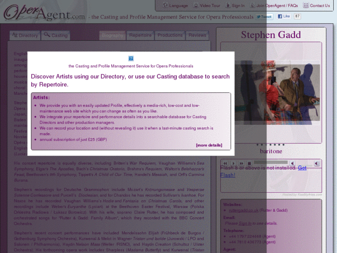
Task: Click the monitor icon beside Video Tour
Action: [x=196, y=5]
